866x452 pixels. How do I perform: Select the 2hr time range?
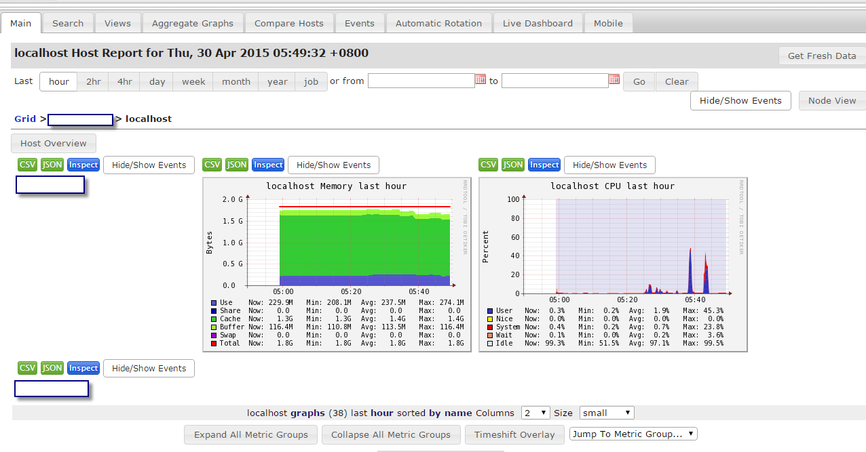tap(94, 81)
